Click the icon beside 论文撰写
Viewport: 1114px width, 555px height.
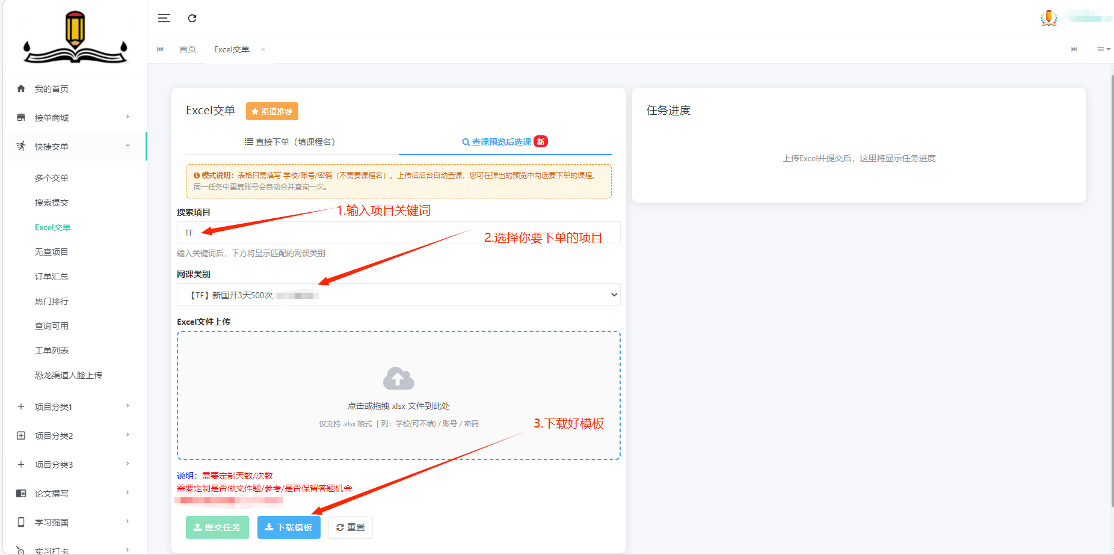[21, 493]
